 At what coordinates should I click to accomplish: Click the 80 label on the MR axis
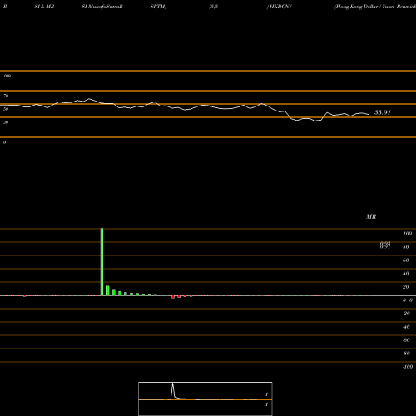click(x=406, y=247)
